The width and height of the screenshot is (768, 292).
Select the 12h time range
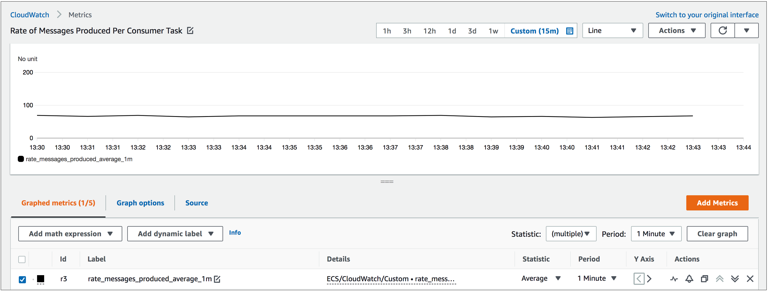point(429,31)
